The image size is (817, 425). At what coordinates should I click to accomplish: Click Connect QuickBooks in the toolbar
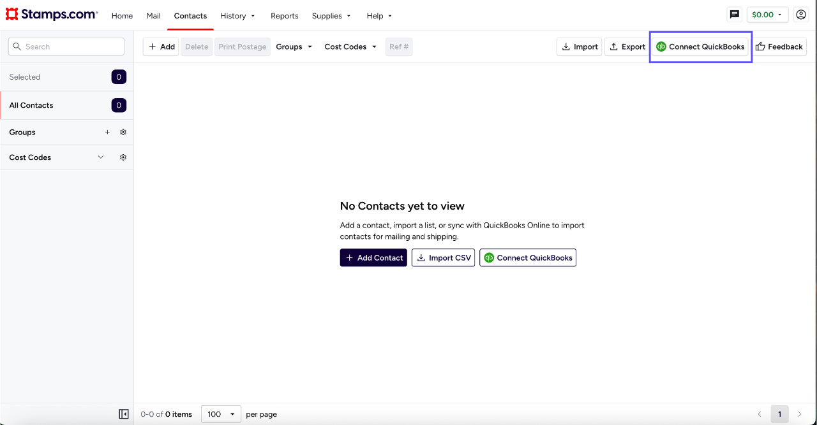tap(700, 47)
